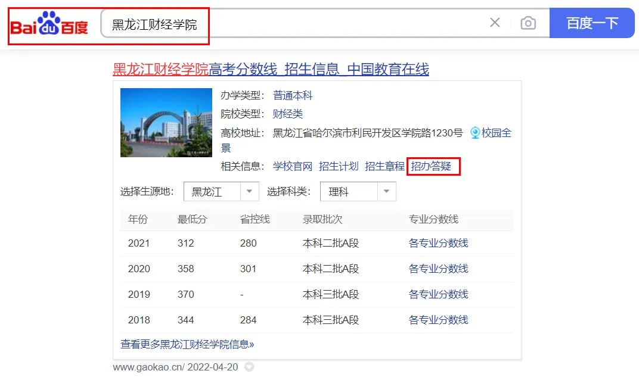Click the university gate thumbnail

(x=166, y=123)
